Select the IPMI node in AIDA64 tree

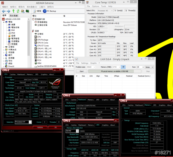(13, 33)
